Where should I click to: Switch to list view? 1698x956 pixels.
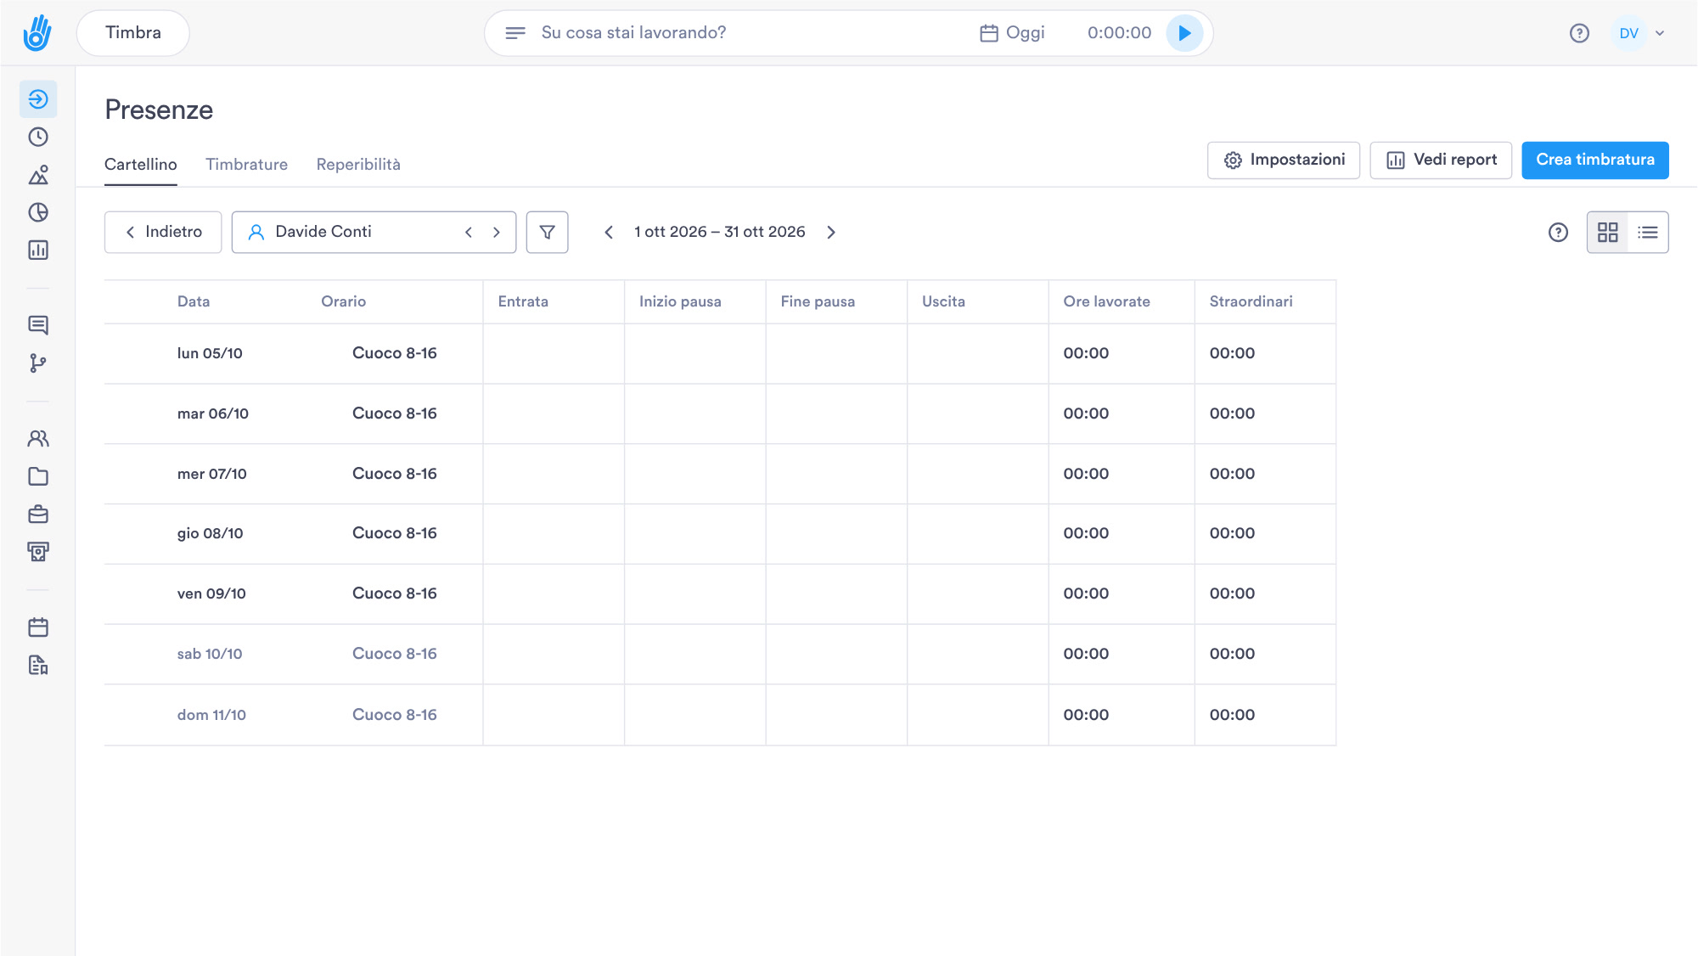point(1648,233)
